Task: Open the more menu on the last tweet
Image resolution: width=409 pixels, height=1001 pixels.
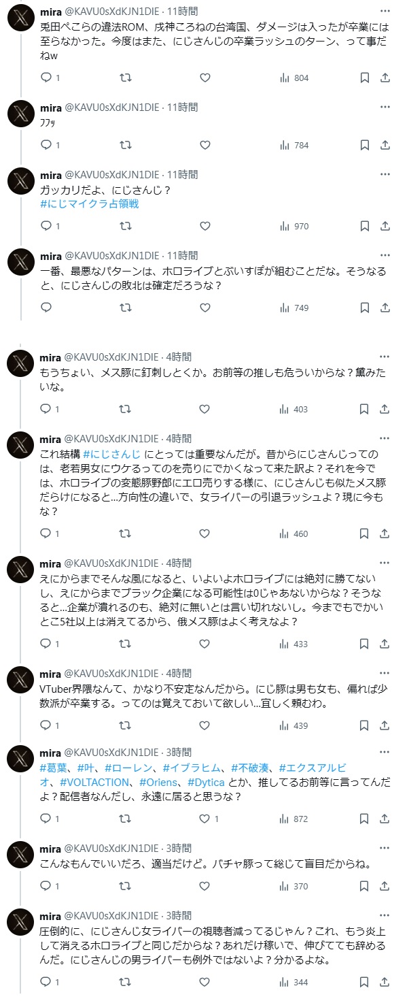Action: point(385,916)
